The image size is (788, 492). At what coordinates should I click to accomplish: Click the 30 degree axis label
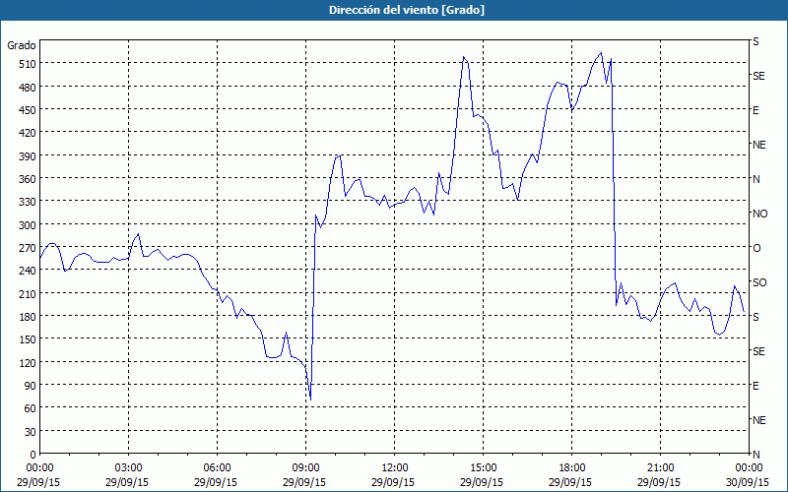pos(31,432)
